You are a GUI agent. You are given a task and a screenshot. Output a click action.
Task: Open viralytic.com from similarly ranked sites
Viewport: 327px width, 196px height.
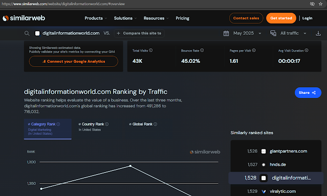click(282, 191)
